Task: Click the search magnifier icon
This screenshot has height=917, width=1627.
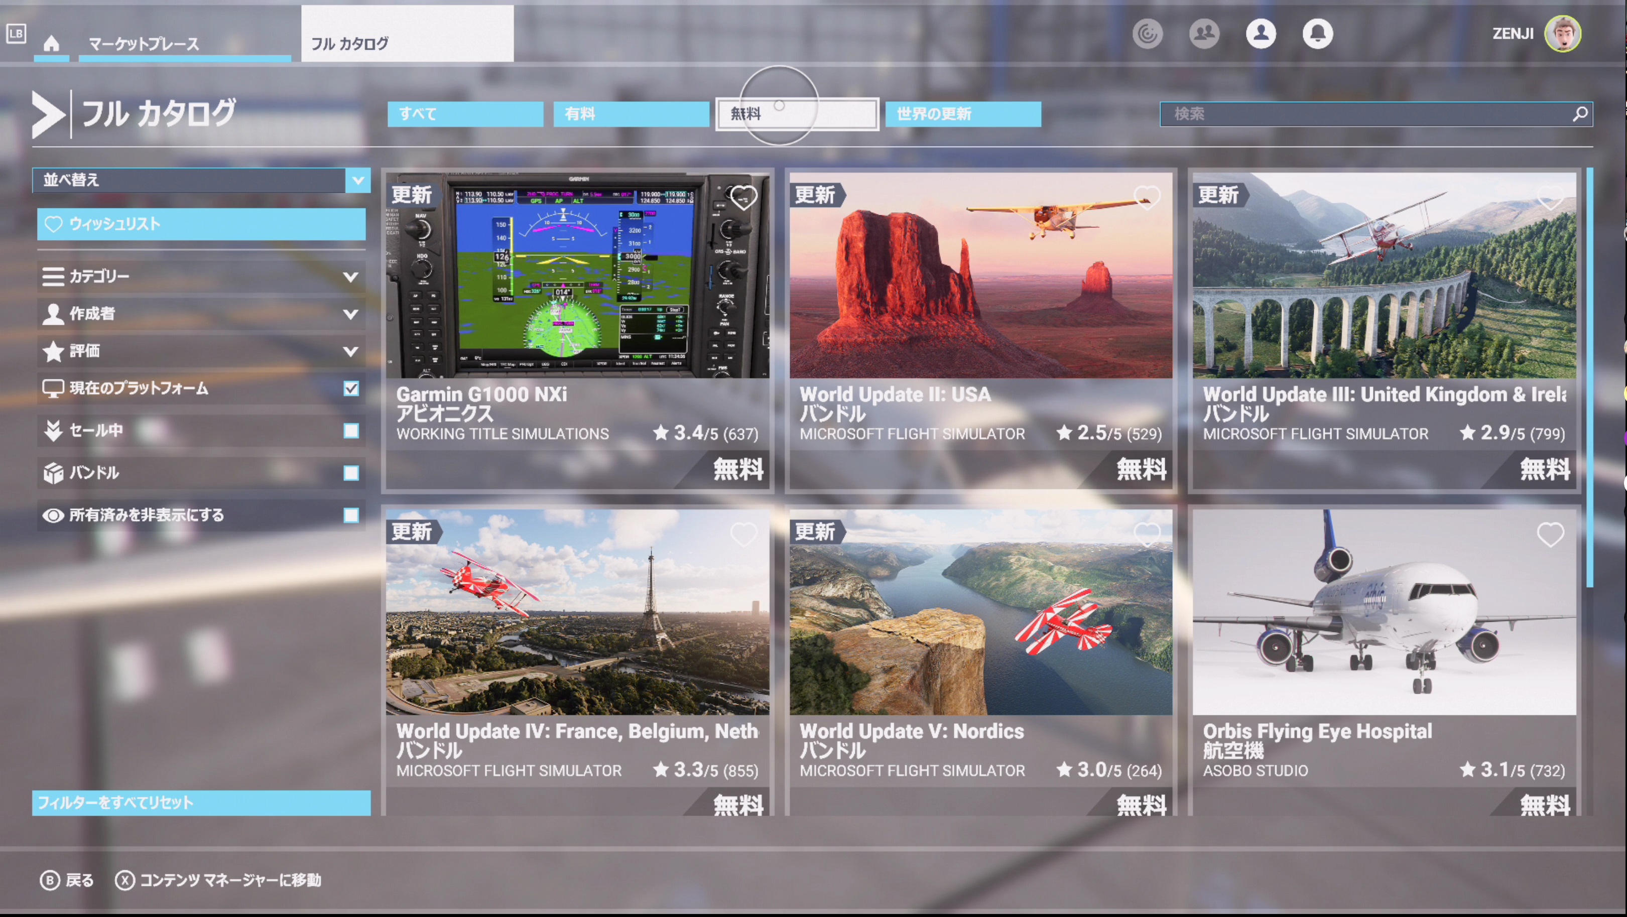Action: tap(1580, 113)
